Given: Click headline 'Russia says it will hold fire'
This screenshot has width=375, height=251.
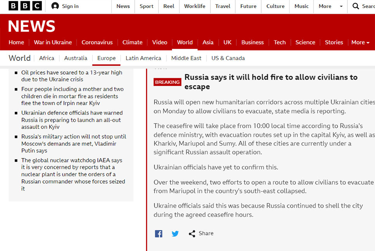Looking at the screenshot, I should (x=271, y=82).
